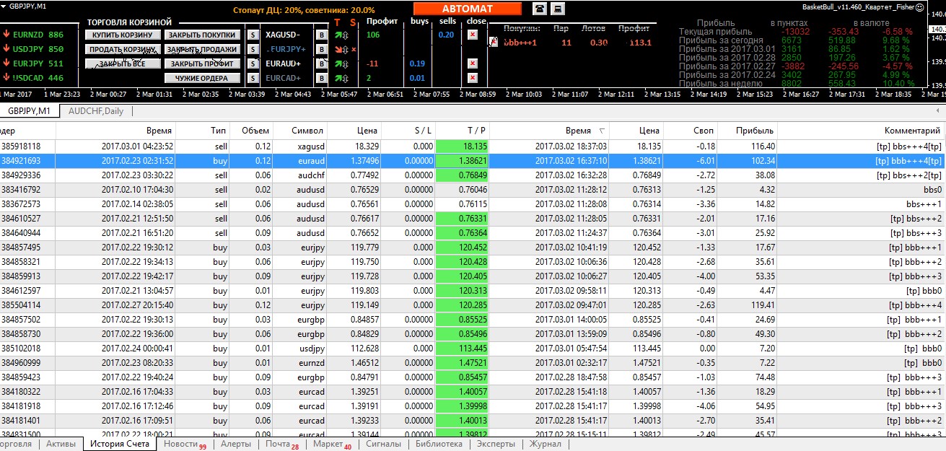Click the B buy button for EURJPY+

pos(322,49)
